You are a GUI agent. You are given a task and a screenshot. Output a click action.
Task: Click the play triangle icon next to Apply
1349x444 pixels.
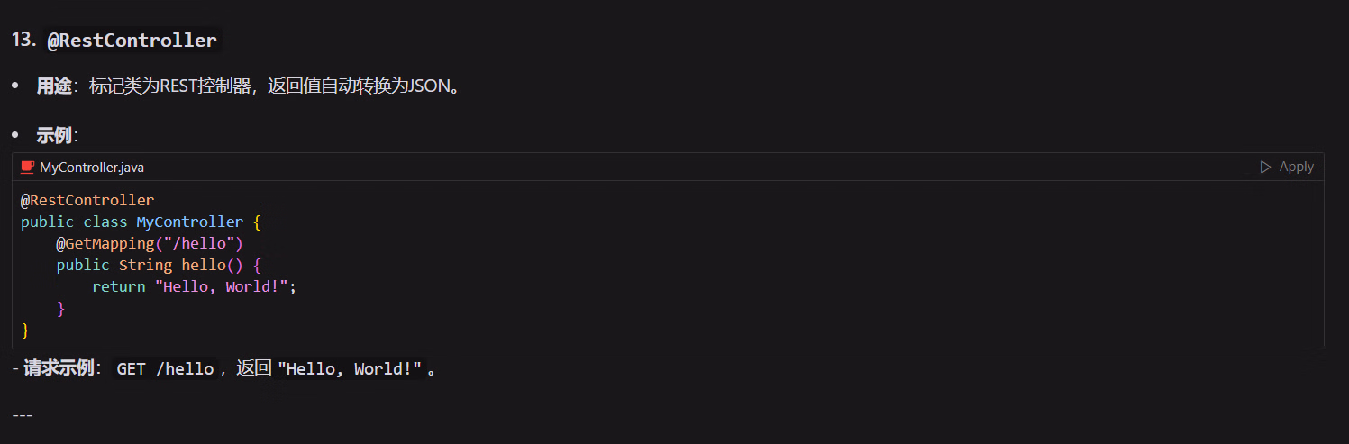(x=1265, y=167)
